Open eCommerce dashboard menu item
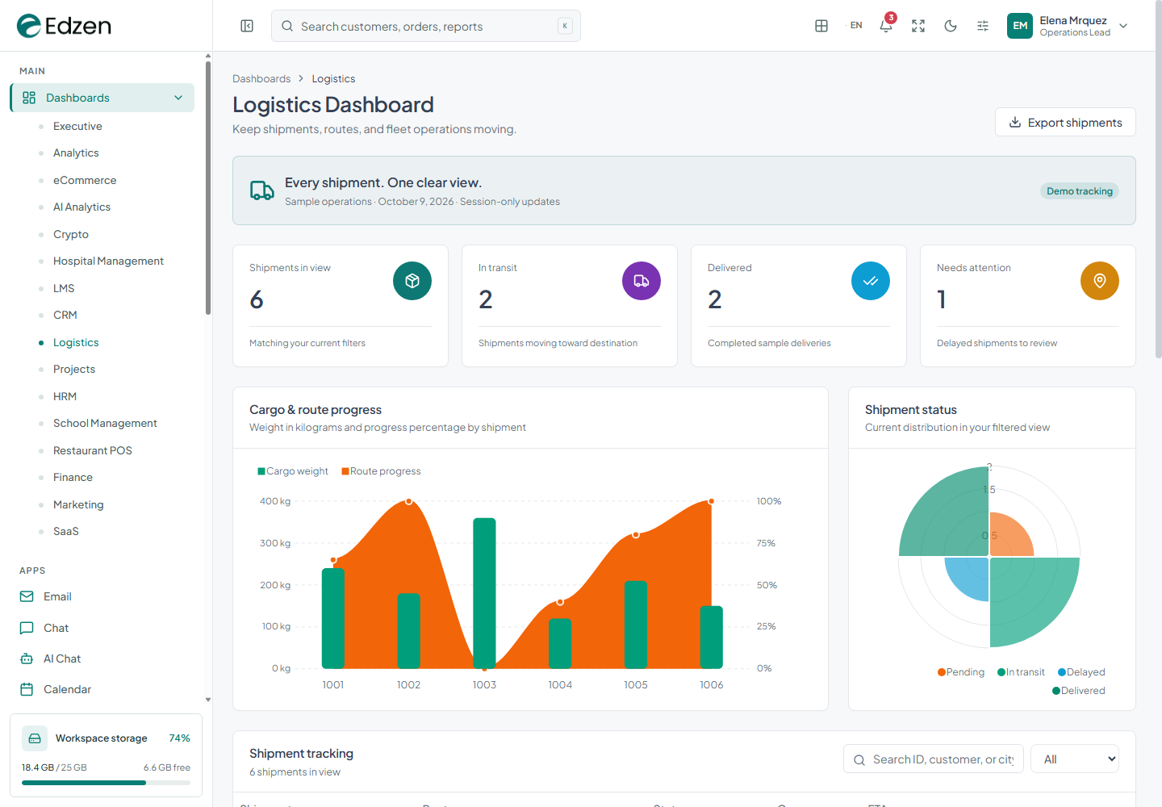Image resolution: width=1162 pixels, height=807 pixels. pyautogui.click(x=85, y=180)
